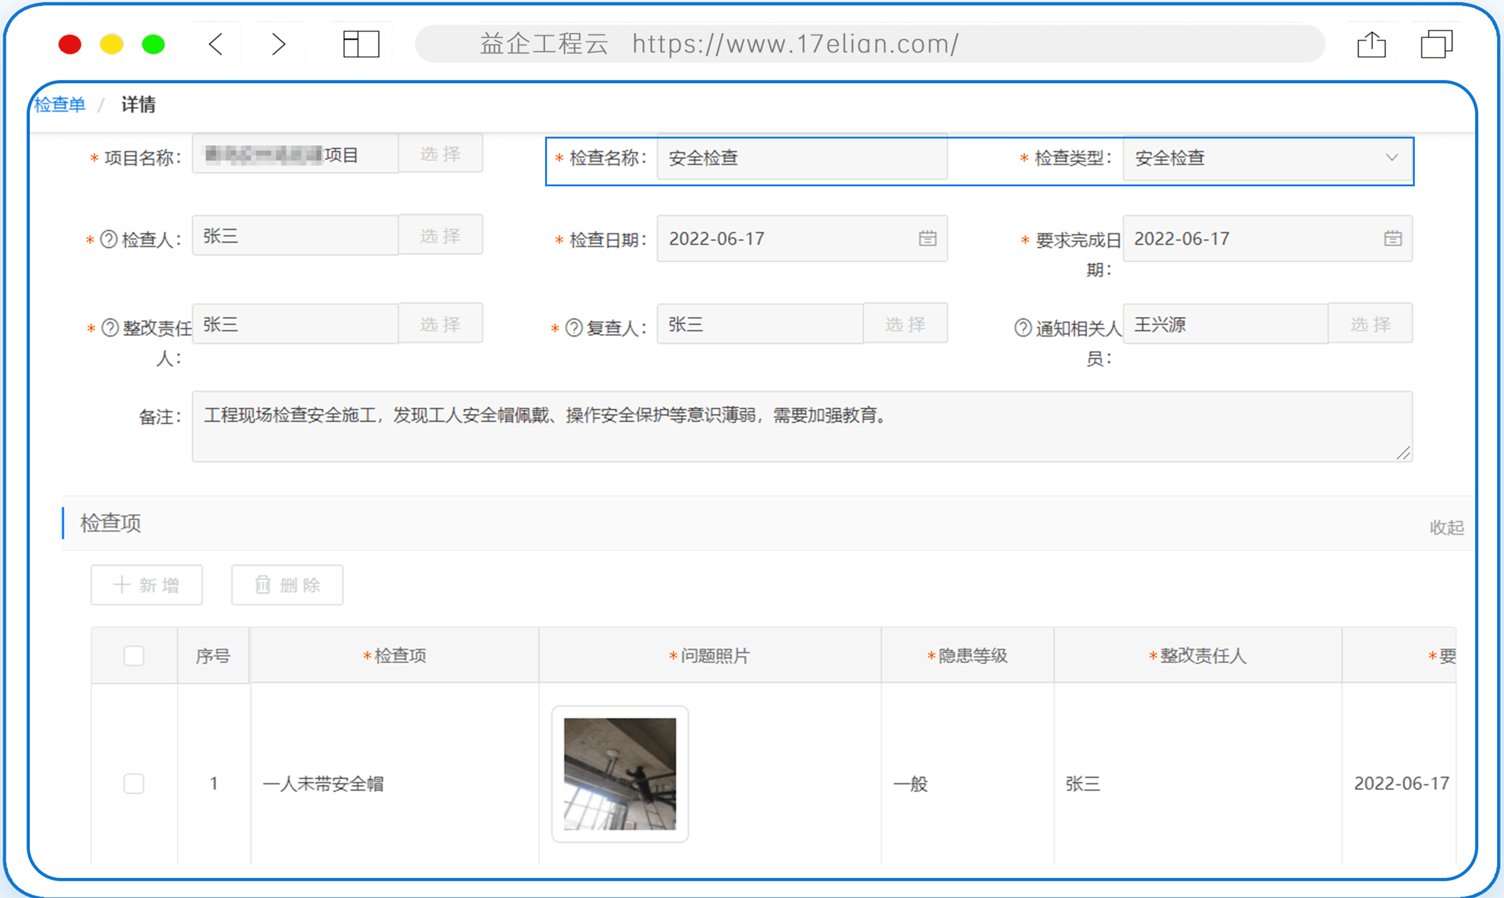
Task: Click the 检查名称 input field
Action: click(x=803, y=158)
